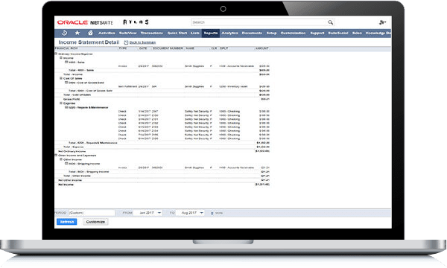This screenshot has width=447, height=268.
Task: Click the Amount column header
Action: click(x=261, y=48)
